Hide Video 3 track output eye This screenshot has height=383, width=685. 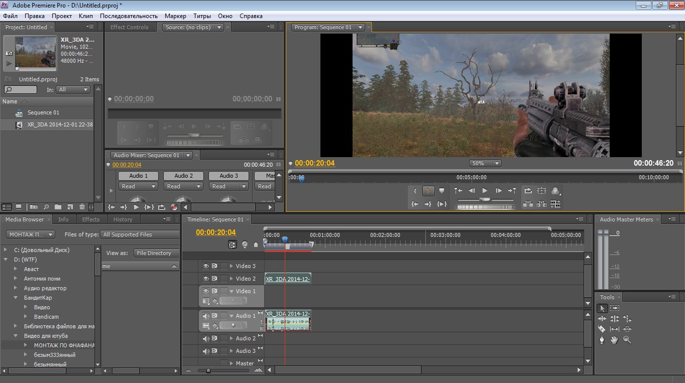pos(206,266)
